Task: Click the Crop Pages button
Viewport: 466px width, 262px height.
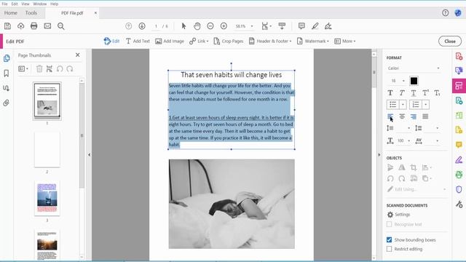Action: tap(228, 41)
